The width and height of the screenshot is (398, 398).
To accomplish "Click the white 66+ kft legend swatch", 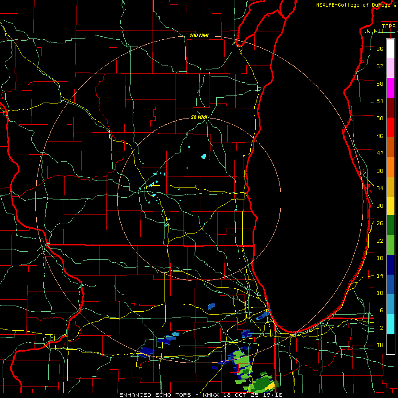I will pos(390,49).
